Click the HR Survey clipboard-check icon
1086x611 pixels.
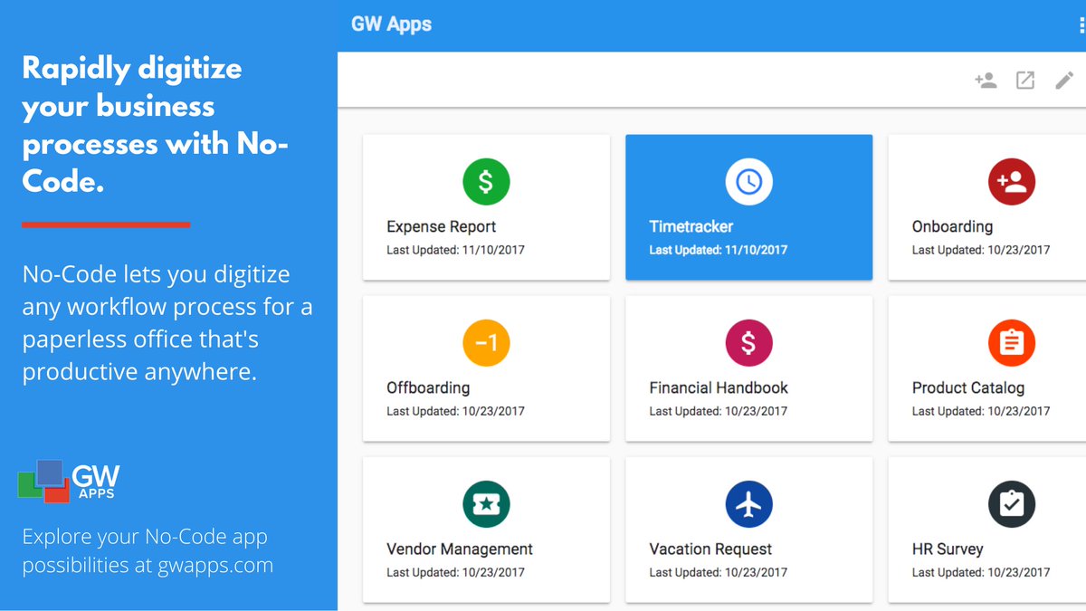coord(1011,504)
